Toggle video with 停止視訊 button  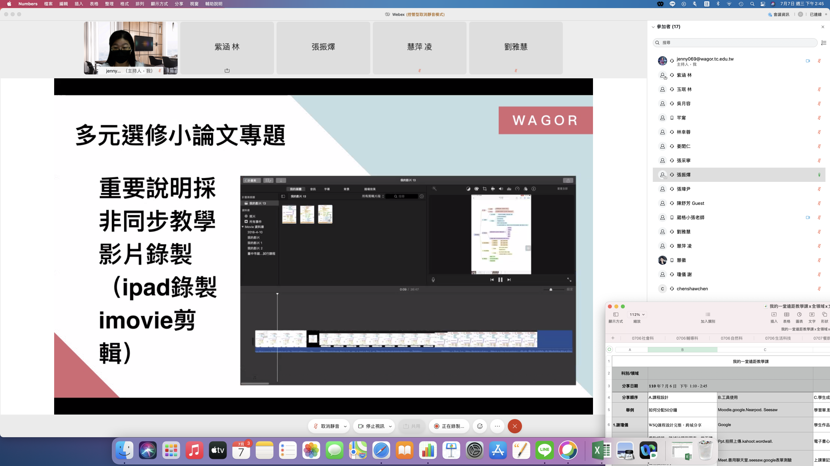(x=371, y=426)
